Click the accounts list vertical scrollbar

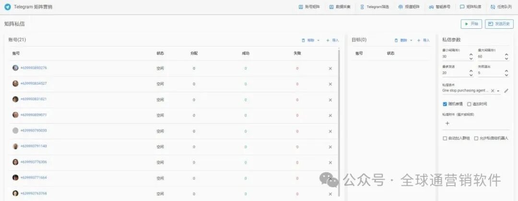[339, 122]
